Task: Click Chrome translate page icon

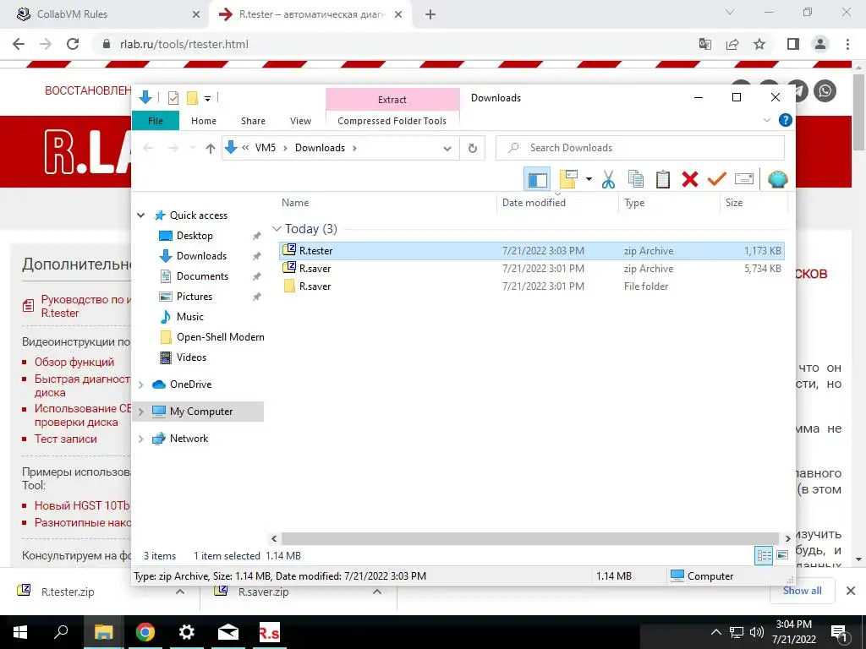Action: pyautogui.click(x=704, y=44)
